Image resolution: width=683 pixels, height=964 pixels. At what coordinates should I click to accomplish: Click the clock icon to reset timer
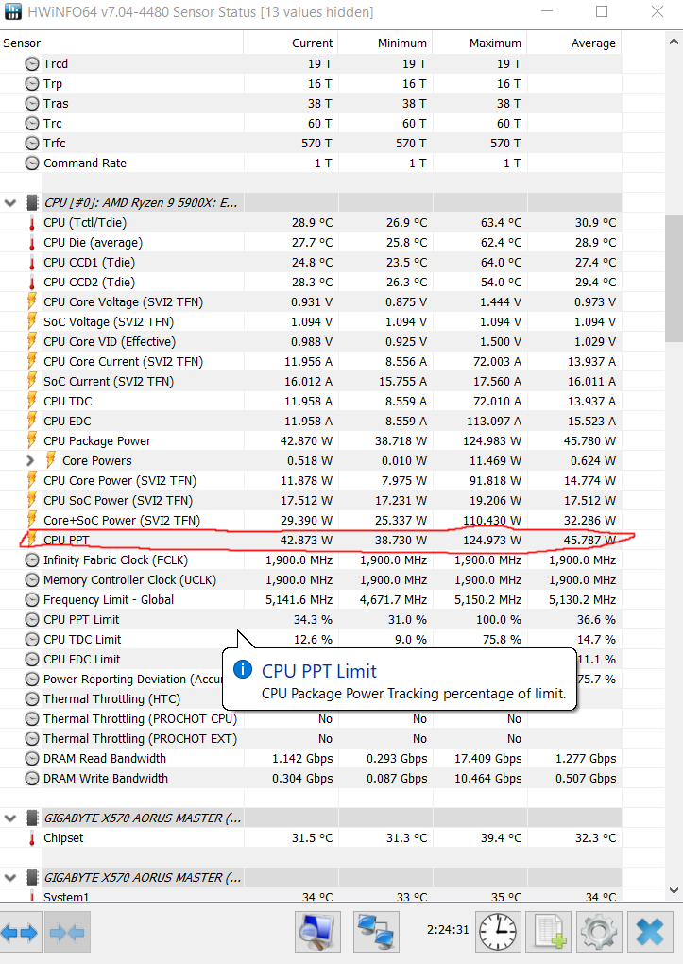498,932
